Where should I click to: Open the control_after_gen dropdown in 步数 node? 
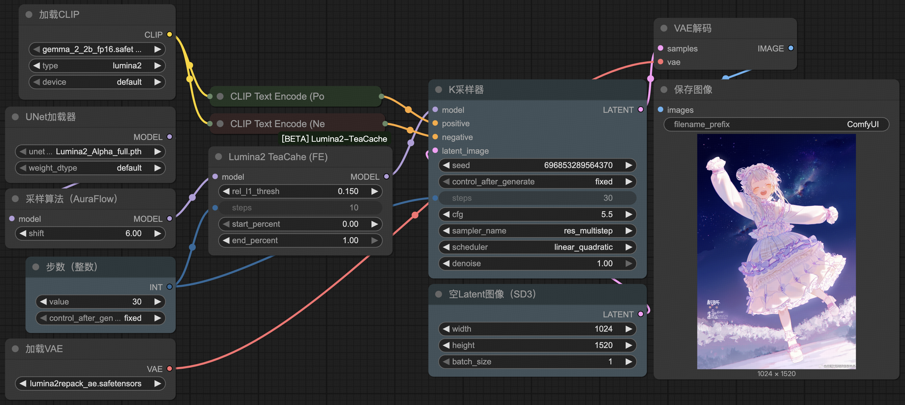(101, 318)
